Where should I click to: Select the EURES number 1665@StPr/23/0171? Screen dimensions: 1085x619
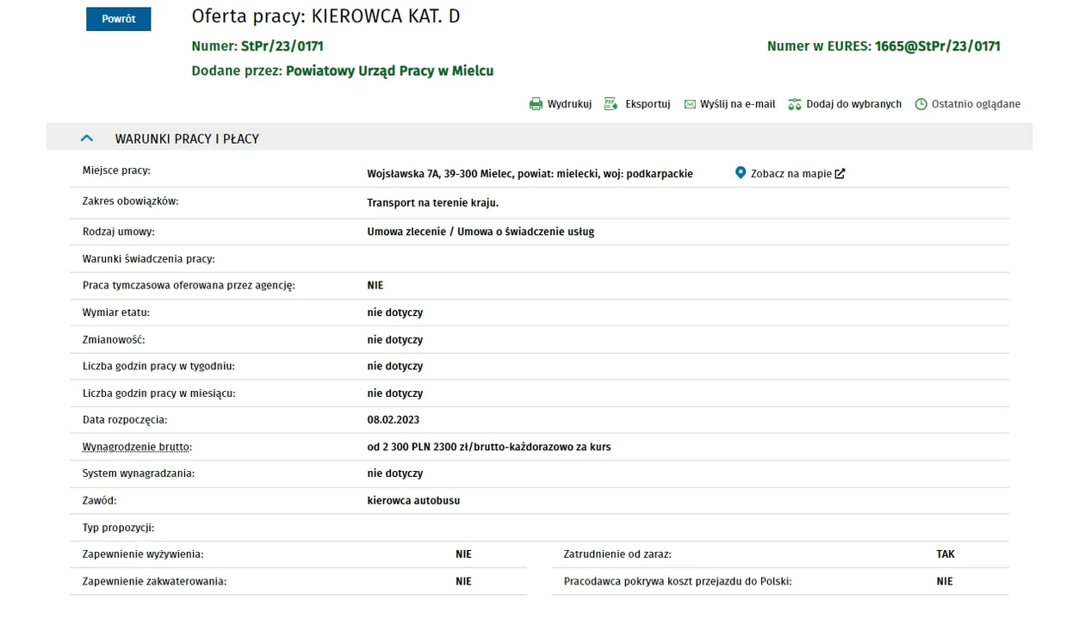click(x=938, y=46)
